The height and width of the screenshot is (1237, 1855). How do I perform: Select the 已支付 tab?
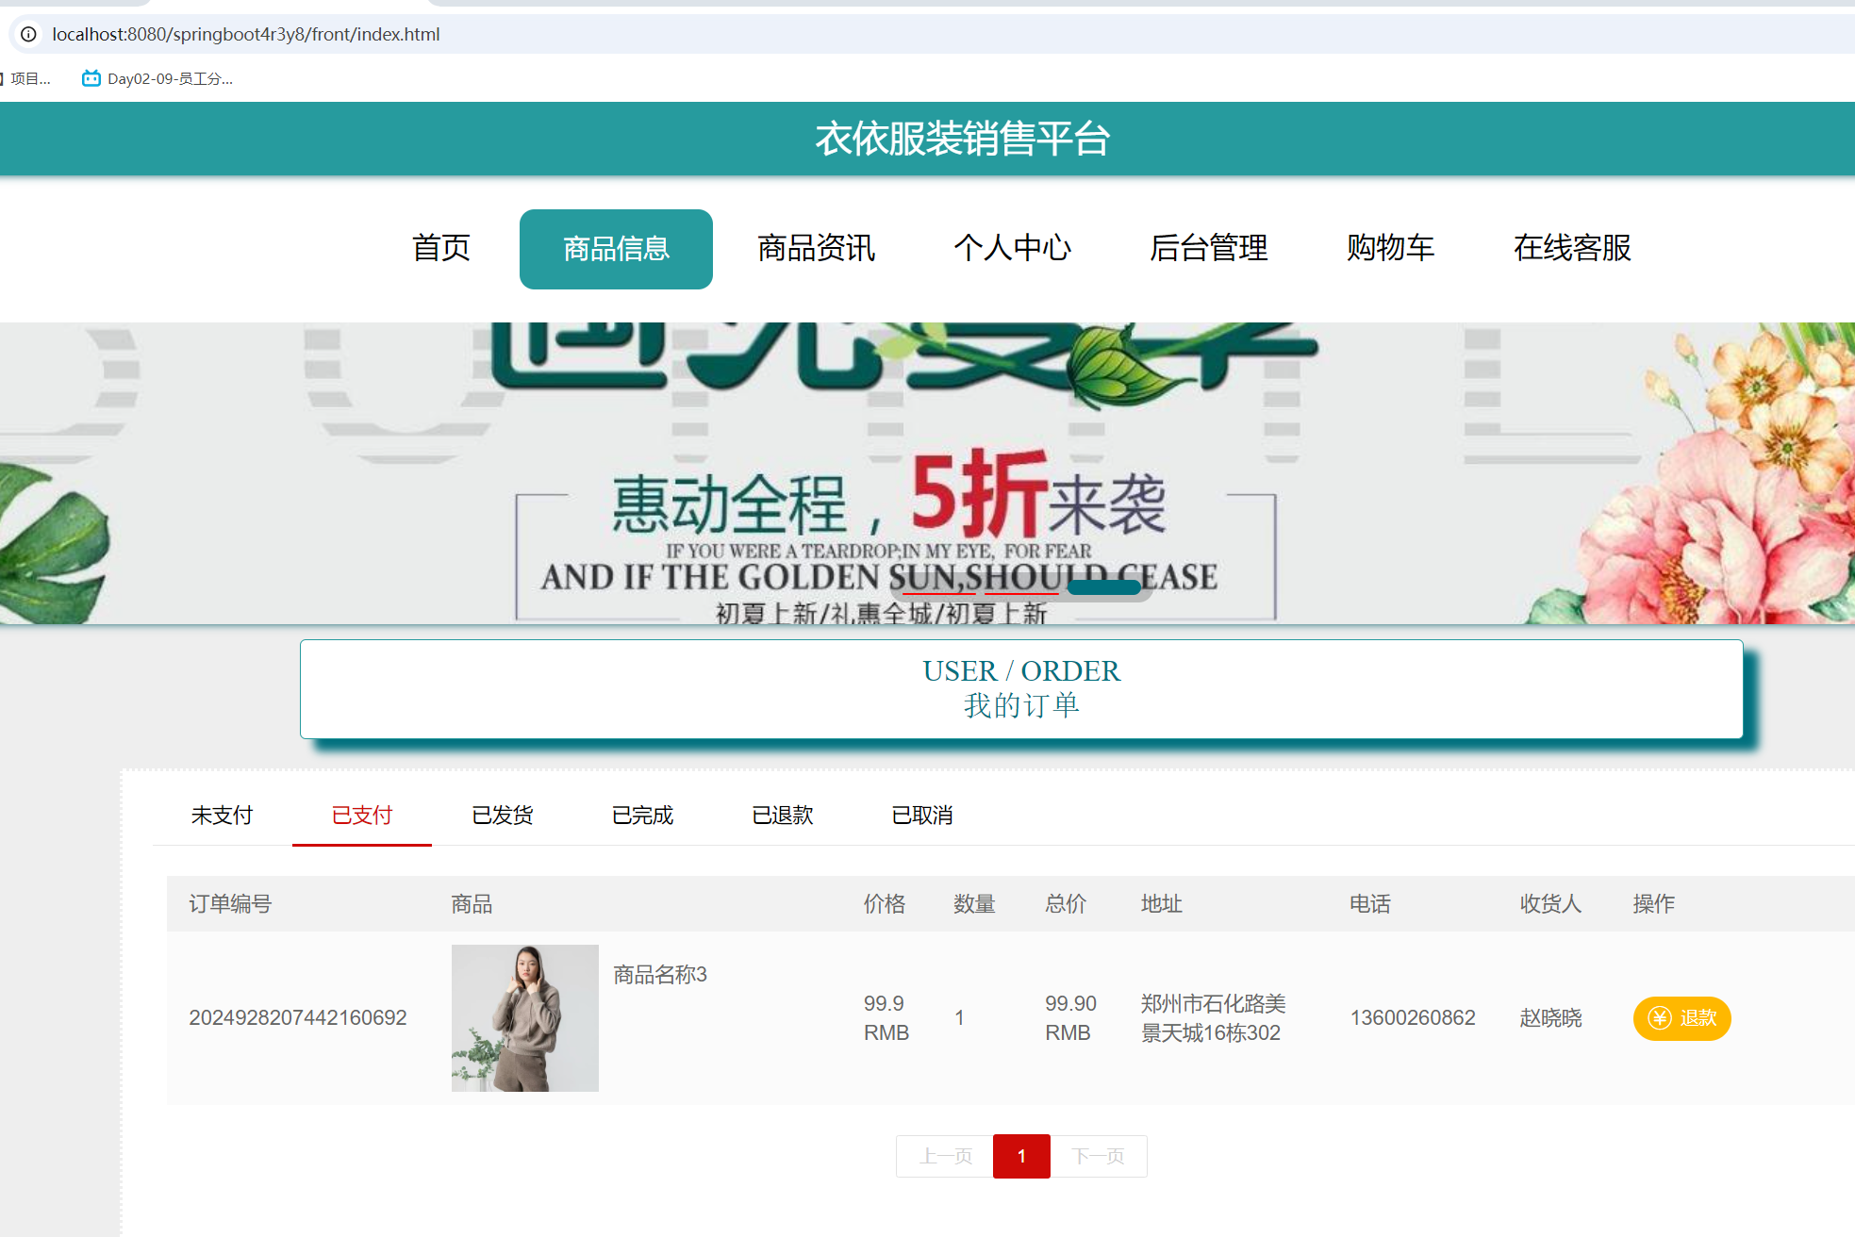(x=362, y=815)
